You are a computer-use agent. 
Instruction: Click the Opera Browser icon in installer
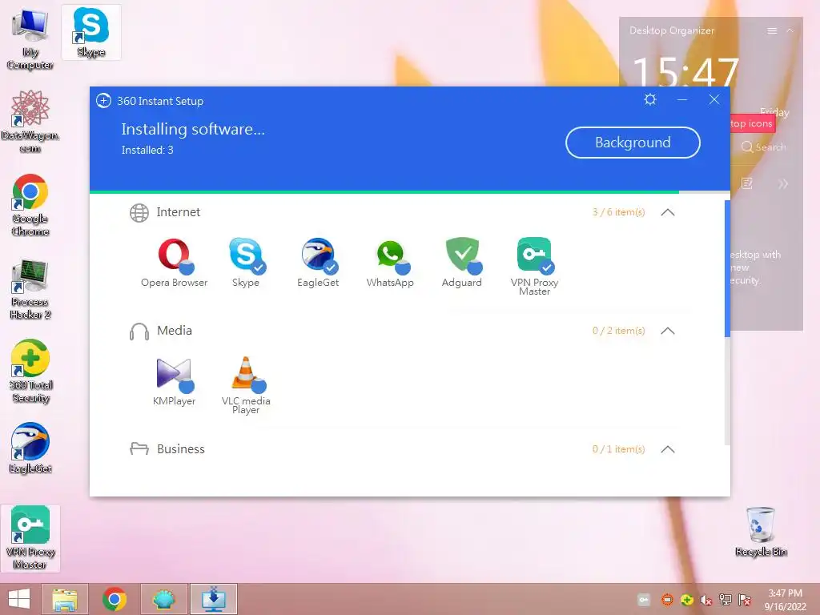[x=175, y=255]
